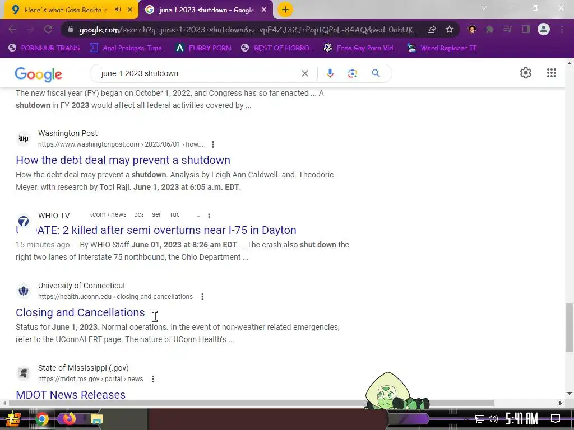Click the washingtonpost.com URL text
The image size is (574, 430).
pyautogui.click(x=121, y=144)
